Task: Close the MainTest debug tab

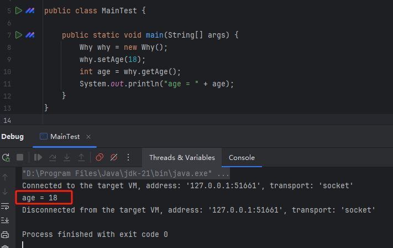Action: coord(88,136)
